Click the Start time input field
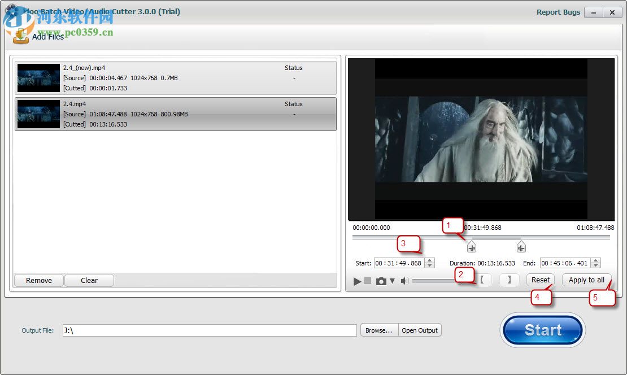Viewport: 627px width, 375px height. coord(399,263)
